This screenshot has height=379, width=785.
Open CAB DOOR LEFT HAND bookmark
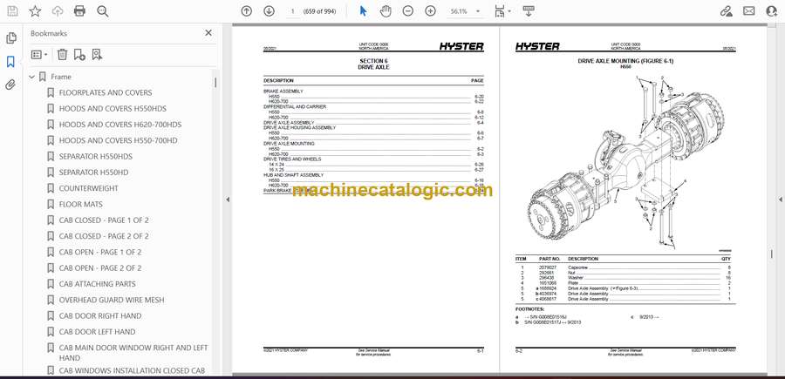(97, 332)
